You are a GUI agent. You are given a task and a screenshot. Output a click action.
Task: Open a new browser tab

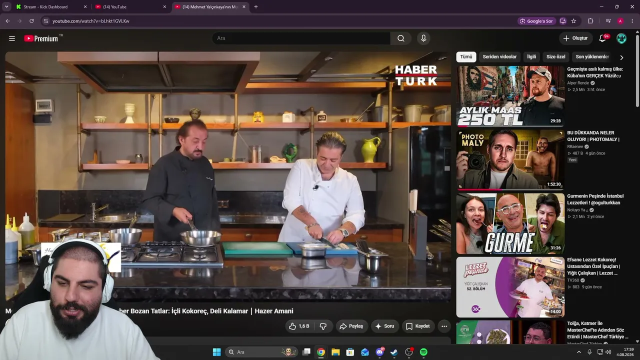click(256, 7)
